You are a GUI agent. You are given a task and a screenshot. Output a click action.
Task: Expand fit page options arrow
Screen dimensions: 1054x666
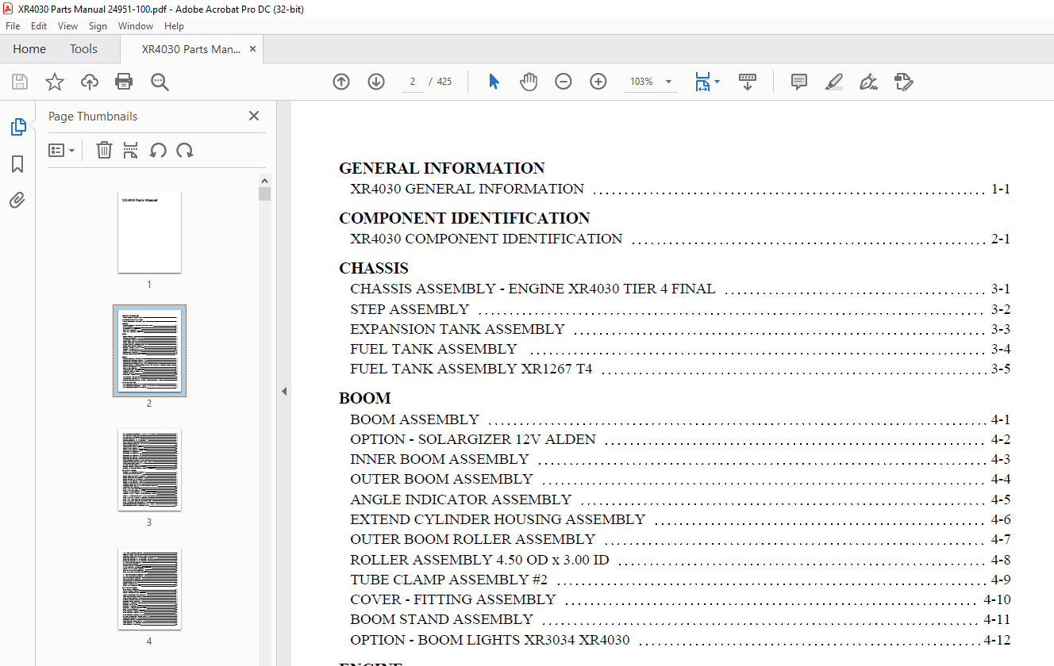point(717,82)
